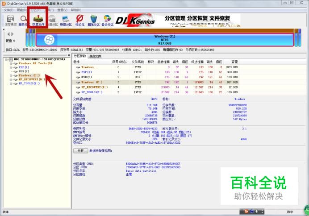Click the 起始柱面 column header
Viewport: 309px width, 216px height.
[x=163, y=62]
